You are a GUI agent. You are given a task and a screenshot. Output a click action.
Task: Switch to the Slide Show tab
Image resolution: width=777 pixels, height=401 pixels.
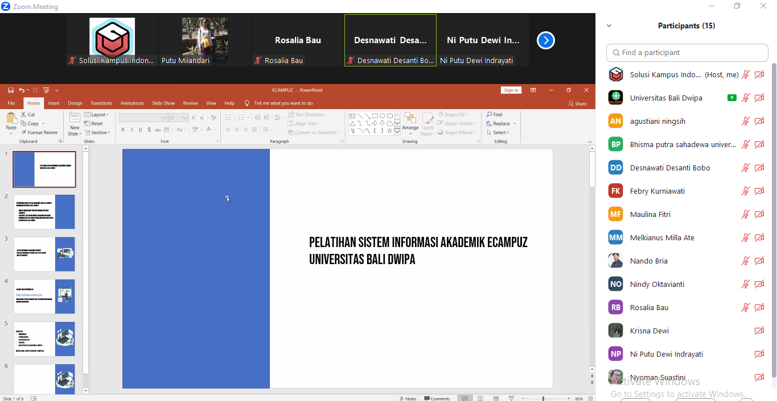pyautogui.click(x=163, y=103)
